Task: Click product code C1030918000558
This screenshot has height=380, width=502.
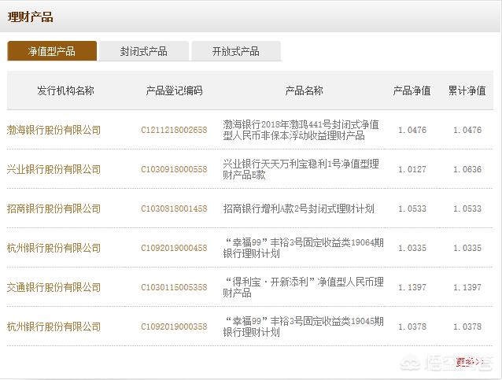Action: point(174,169)
